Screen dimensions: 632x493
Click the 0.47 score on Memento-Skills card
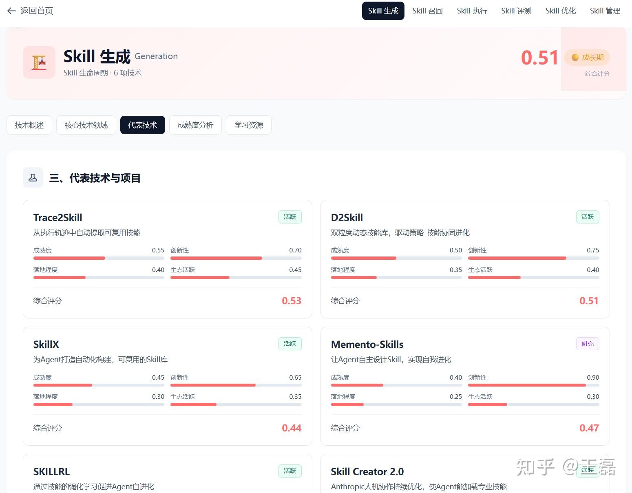tap(589, 428)
